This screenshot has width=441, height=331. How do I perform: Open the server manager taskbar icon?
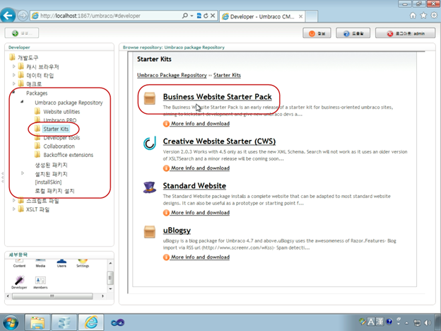pos(64,323)
